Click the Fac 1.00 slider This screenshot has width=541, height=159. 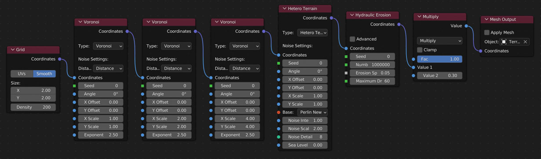(439, 59)
